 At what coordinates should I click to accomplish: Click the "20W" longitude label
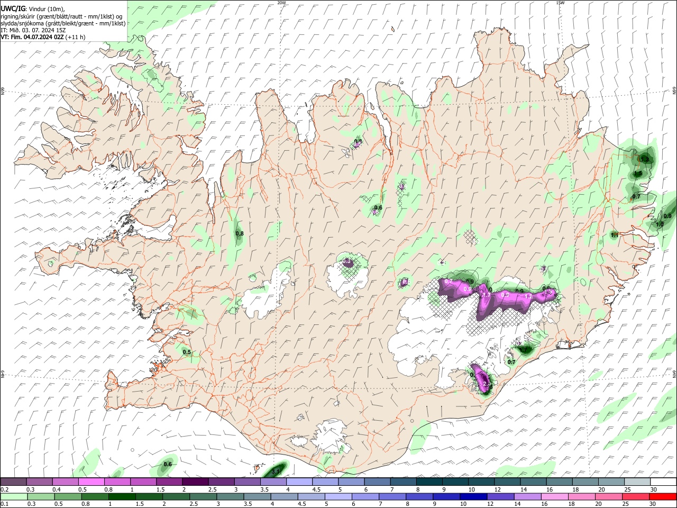pyautogui.click(x=281, y=3)
